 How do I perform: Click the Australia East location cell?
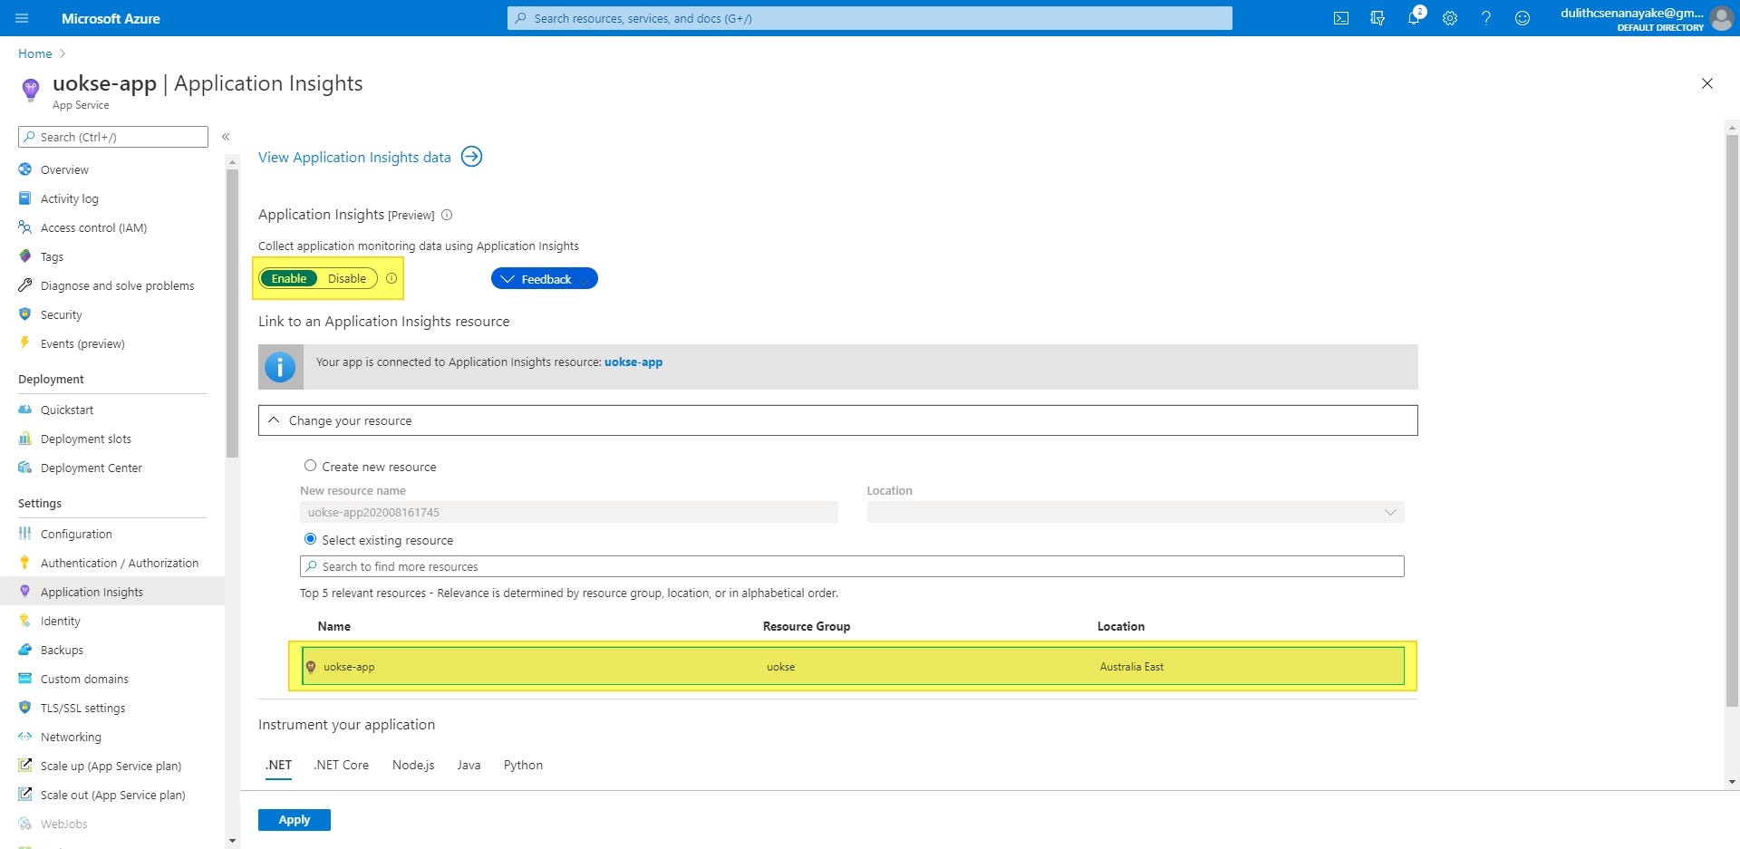(x=1132, y=667)
